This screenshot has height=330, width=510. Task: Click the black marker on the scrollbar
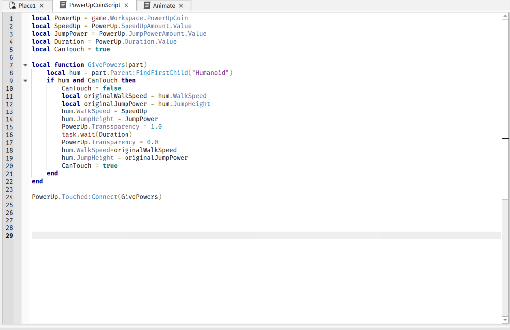(505, 138)
